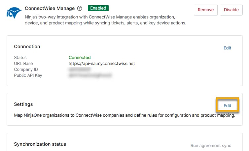
Task: Open the help question-mark icon beside ConnectWise Manage
Action: (80, 8)
